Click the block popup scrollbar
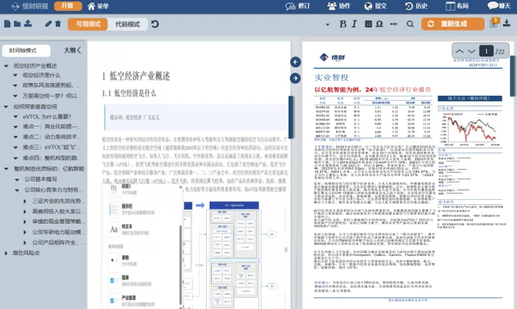This screenshot has width=517, height=309. pos(180,264)
